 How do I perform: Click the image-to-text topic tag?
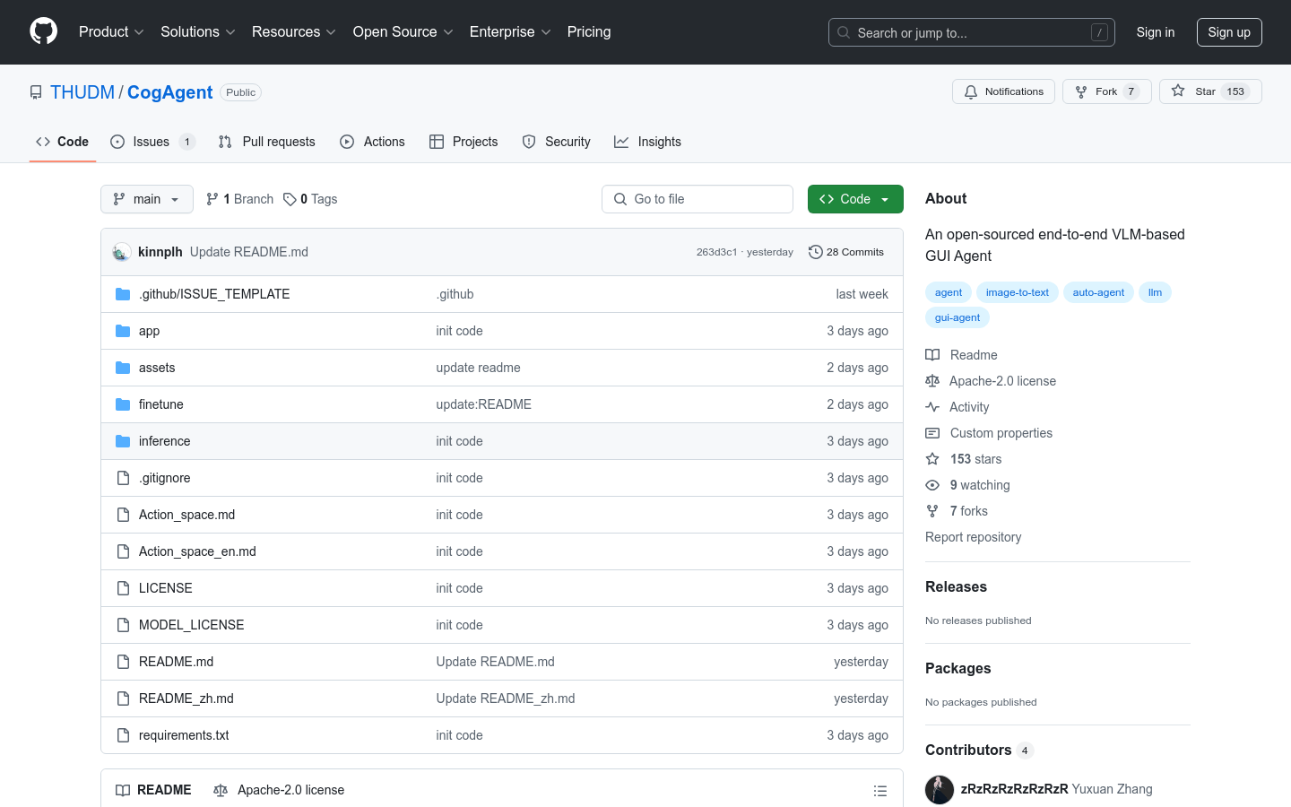tap(1018, 292)
